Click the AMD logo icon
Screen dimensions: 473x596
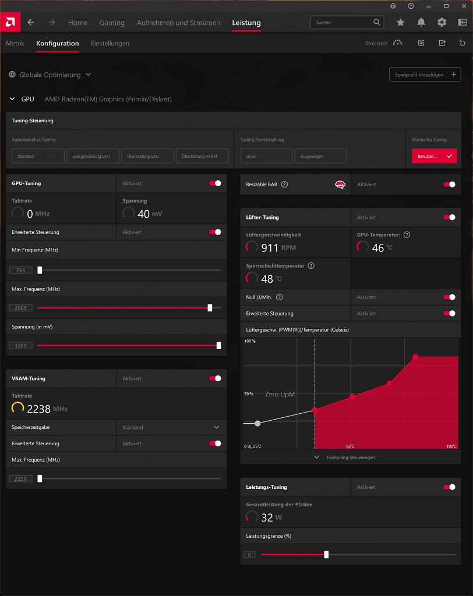[x=10, y=22]
